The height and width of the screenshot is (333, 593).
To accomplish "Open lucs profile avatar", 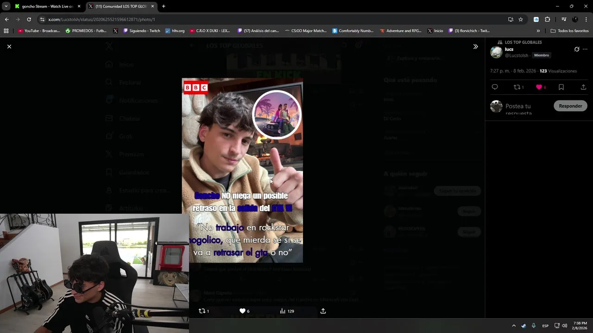I will (496, 52).
